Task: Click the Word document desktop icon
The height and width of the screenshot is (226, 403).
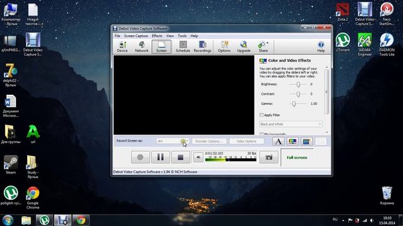Action: pos(11,106)
